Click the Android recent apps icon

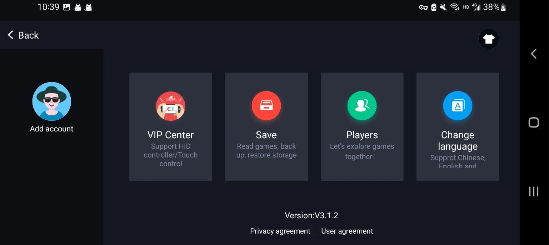point(534,191)
